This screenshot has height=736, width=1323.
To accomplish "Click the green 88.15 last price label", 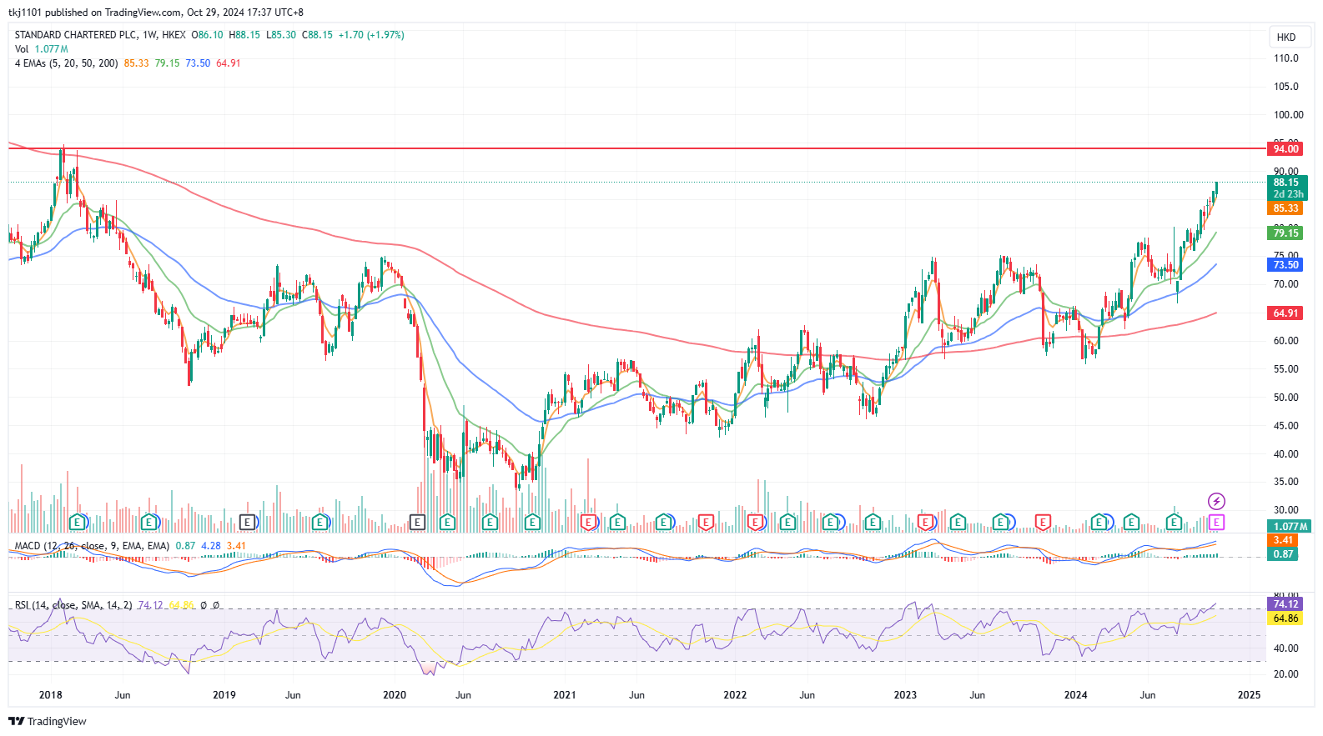I will point(1285,183).
